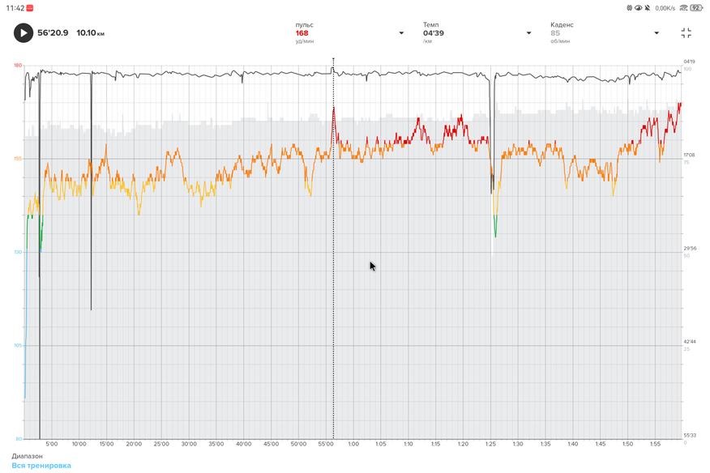Click the 1:25 time axis label
This screenshot has width=710, height=473.
[490, 444]
